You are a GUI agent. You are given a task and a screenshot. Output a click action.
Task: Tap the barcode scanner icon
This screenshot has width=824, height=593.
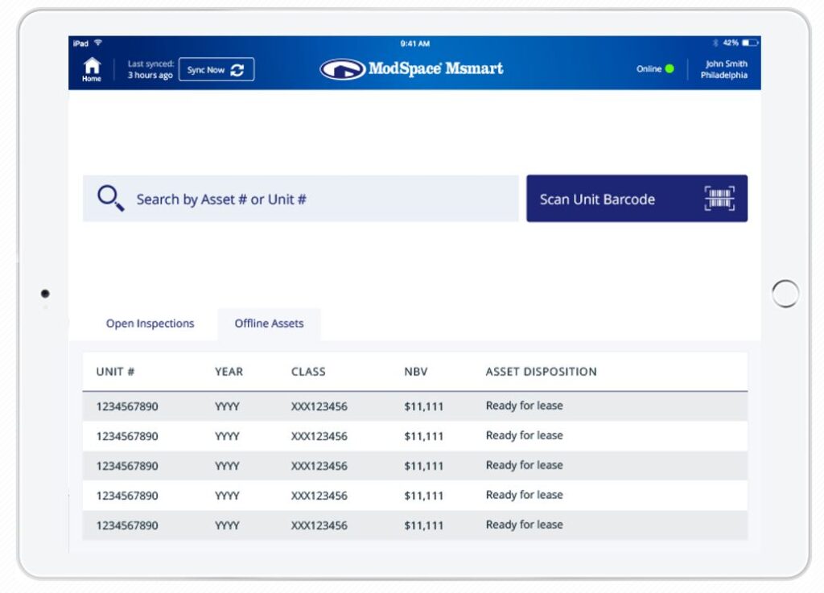(x=719, y=199)
